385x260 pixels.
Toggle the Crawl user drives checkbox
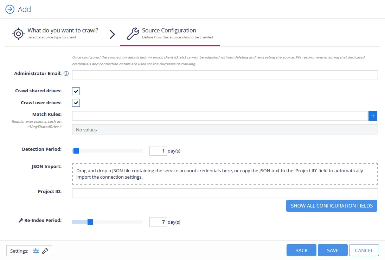pos(76,103)
